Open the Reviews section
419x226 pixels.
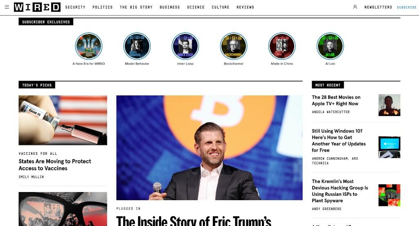click(x=246, y=7)
